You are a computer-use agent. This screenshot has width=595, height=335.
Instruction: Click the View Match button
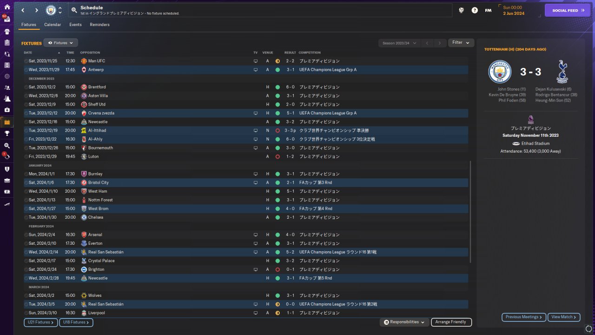tap(564, 317)
